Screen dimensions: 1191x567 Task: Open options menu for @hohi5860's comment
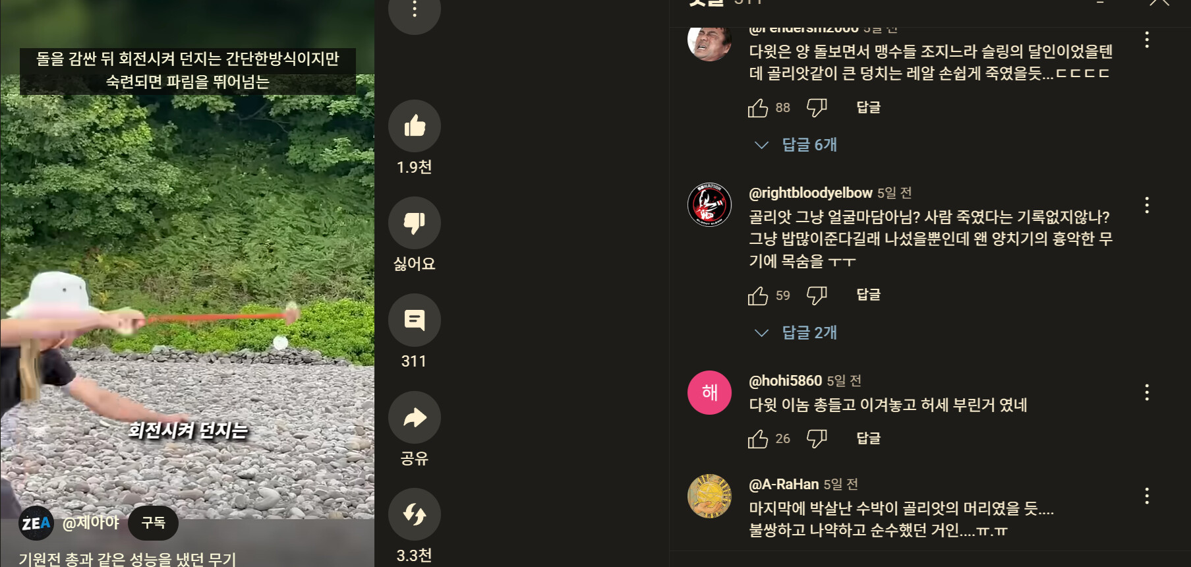1147,392
